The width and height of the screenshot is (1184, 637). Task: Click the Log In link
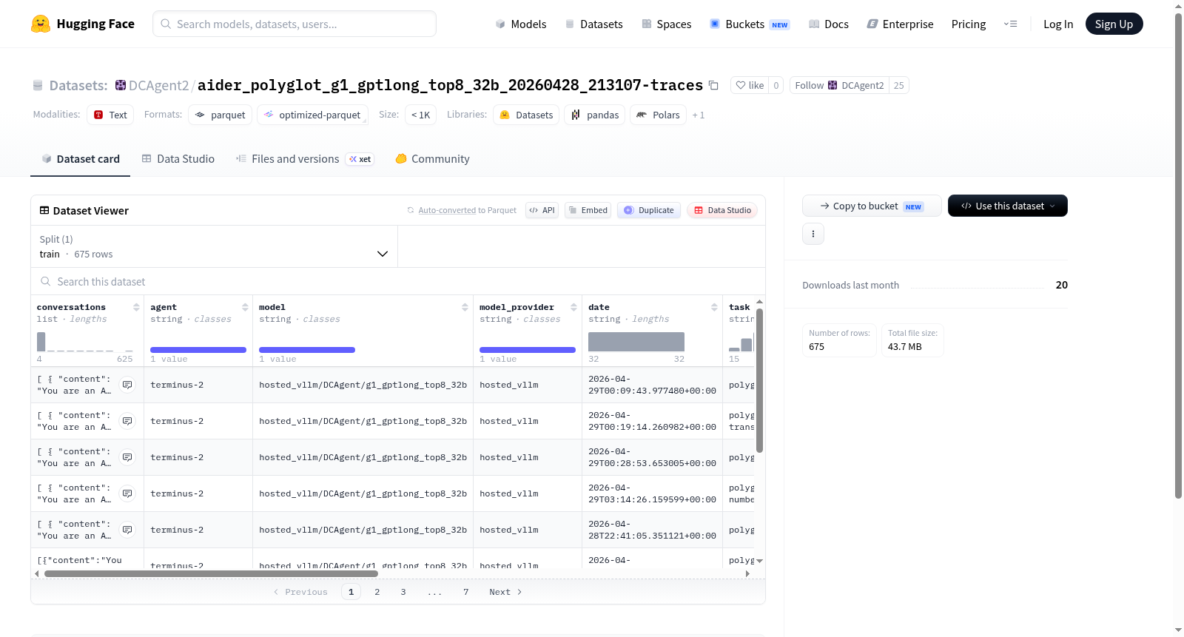point(1058,24)
